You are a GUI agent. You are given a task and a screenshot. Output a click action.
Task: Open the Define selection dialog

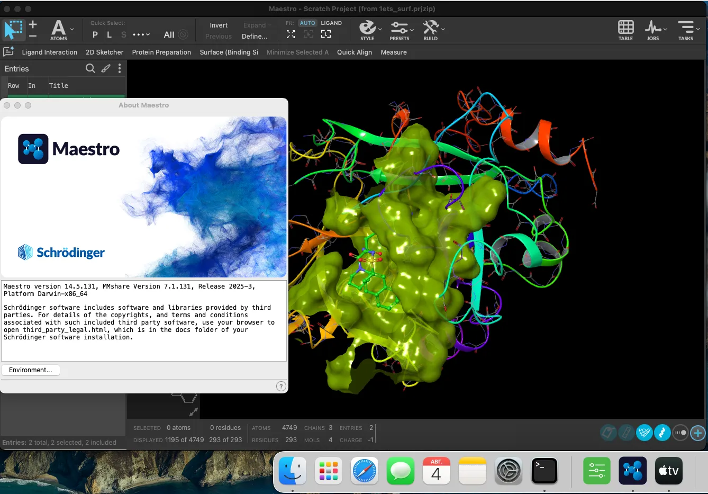(x=255, y=37)
